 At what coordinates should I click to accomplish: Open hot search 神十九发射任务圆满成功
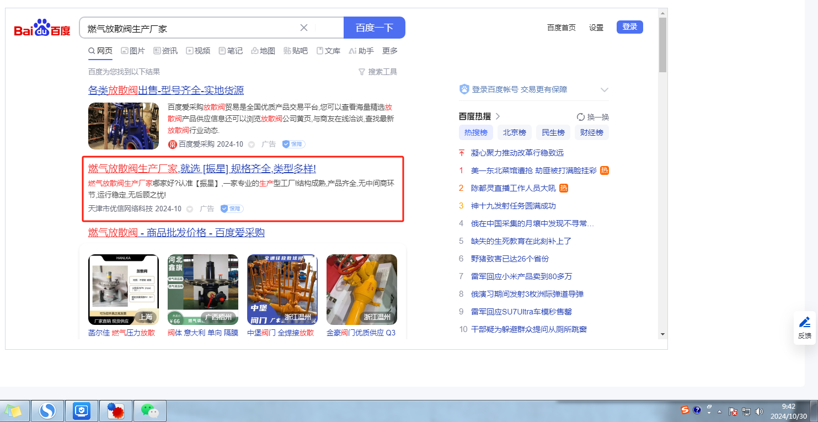point(514,206)
